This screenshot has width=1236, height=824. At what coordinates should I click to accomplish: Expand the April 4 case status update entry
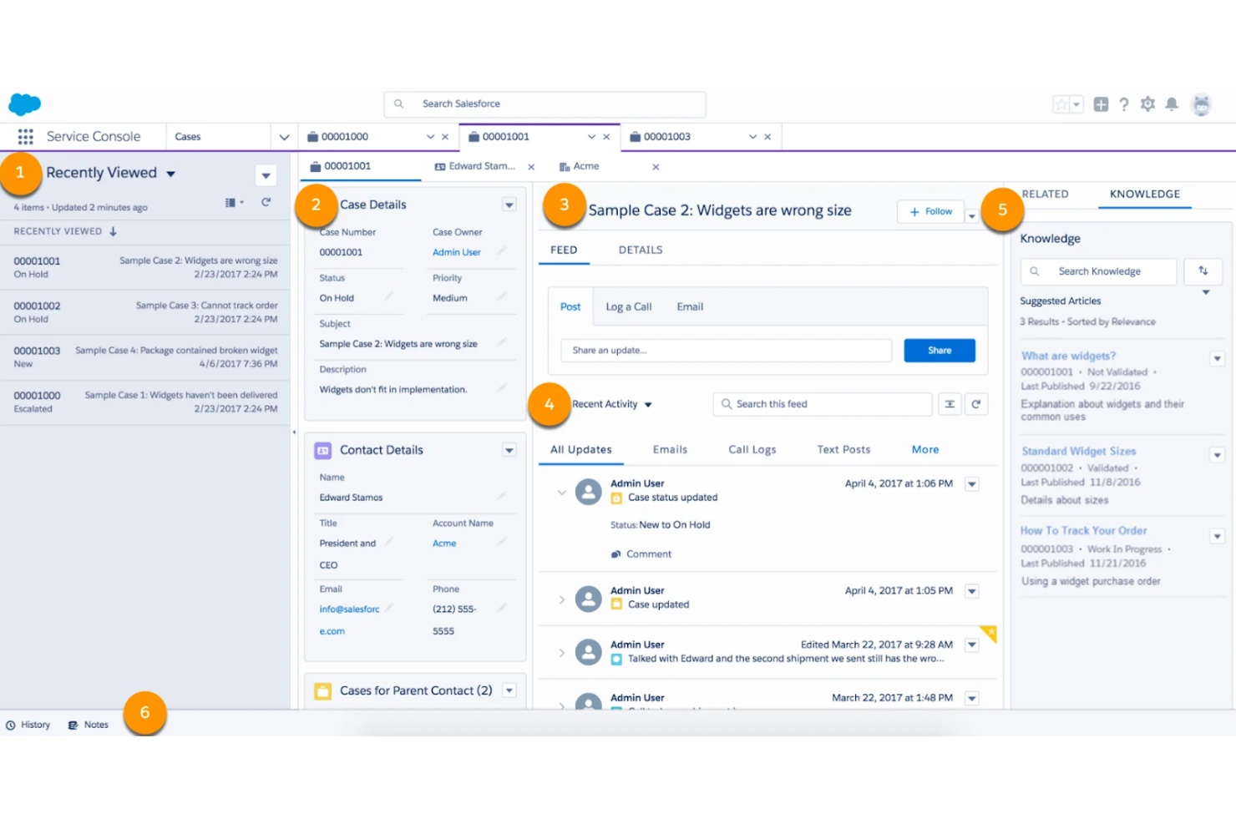[x=562, y=493]
